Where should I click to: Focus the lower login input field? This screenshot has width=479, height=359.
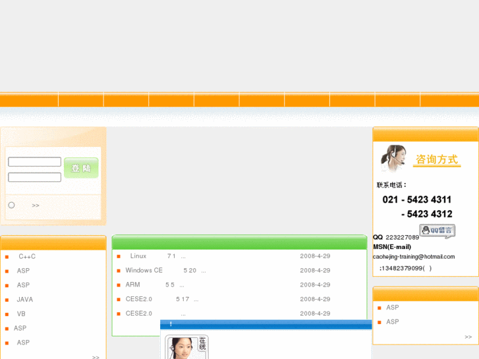tap(34, 177)
